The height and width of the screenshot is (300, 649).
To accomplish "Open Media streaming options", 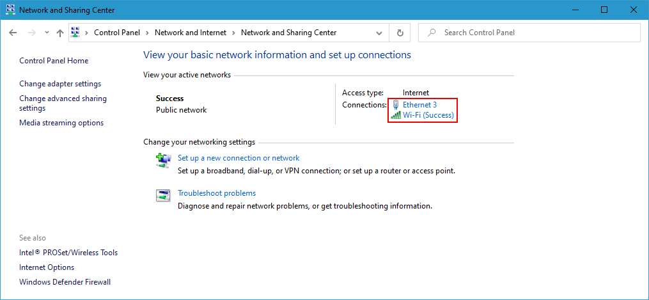I will tap(61, 123).
